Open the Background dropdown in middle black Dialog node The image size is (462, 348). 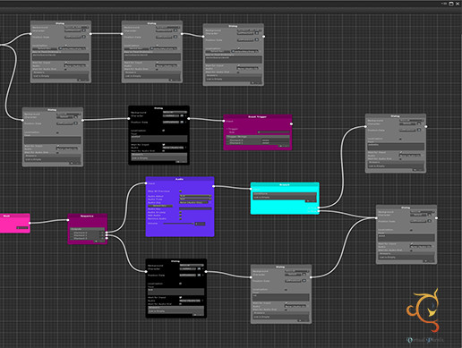(175, 113)
